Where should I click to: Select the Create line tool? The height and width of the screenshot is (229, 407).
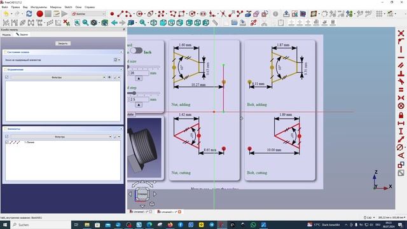[x=120, y=14]
